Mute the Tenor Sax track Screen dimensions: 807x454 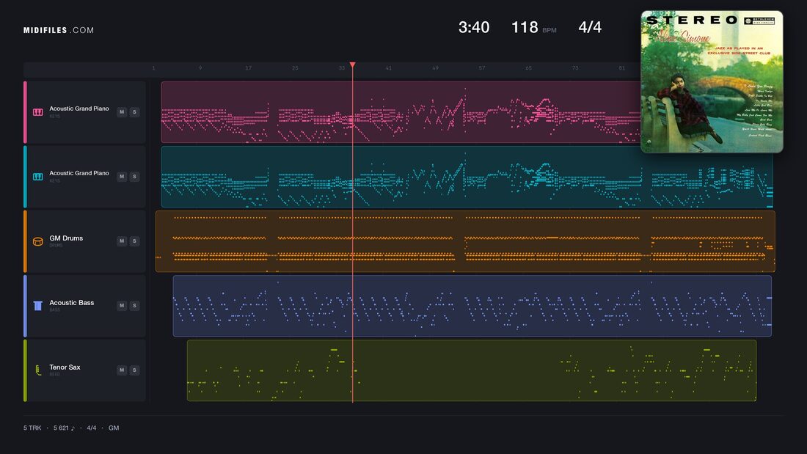click(x=122, y=370)
